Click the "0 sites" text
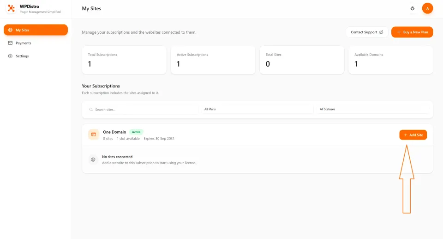Viewport: 443px width, 239px height. [108, 139]
